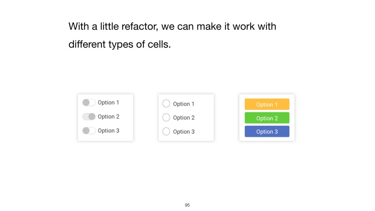Click the Option 3 label beside the switch
Image resolution: width=375 pixels, height=211 pixels.
pyautogui.click(x=108, y=130)
